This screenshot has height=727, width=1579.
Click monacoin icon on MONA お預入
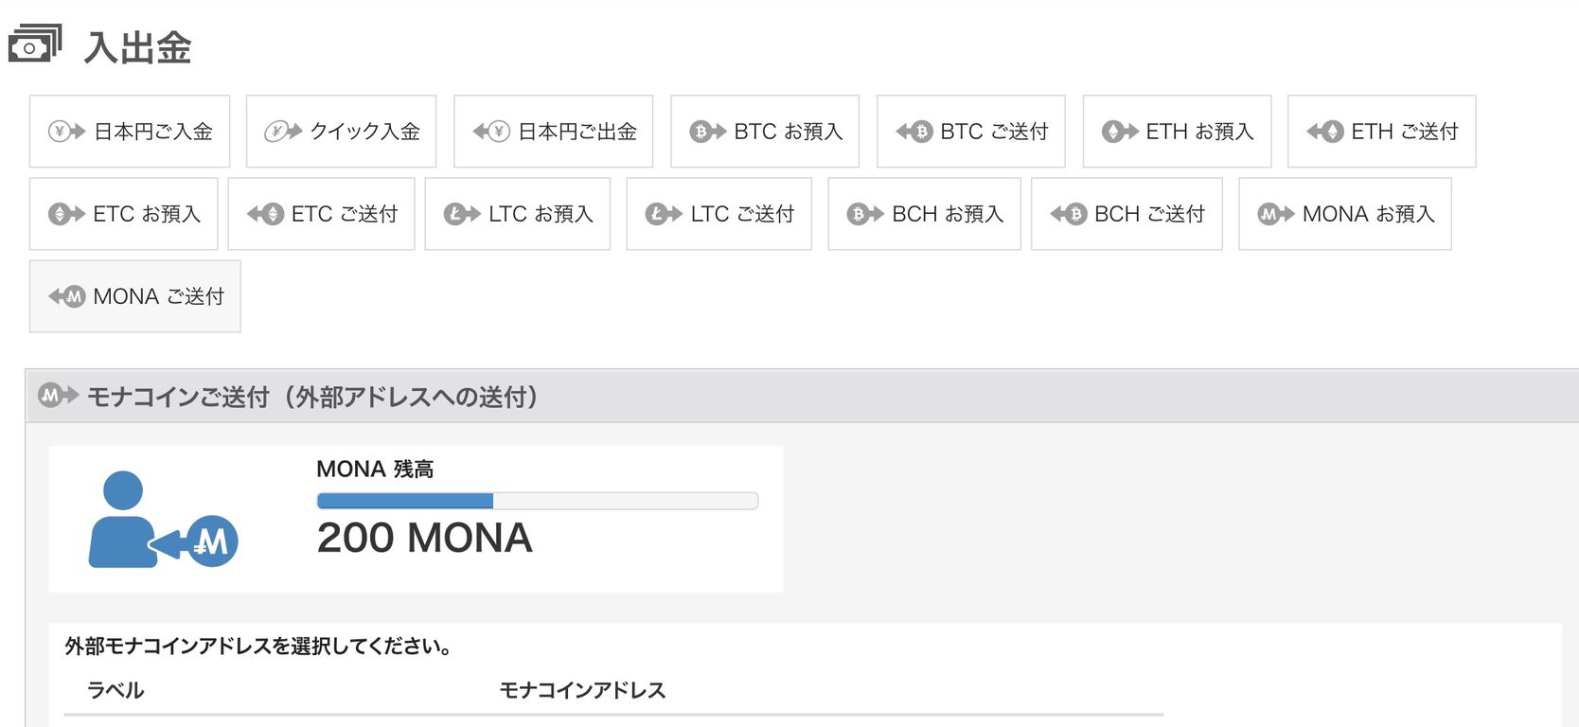(1275, 214)
